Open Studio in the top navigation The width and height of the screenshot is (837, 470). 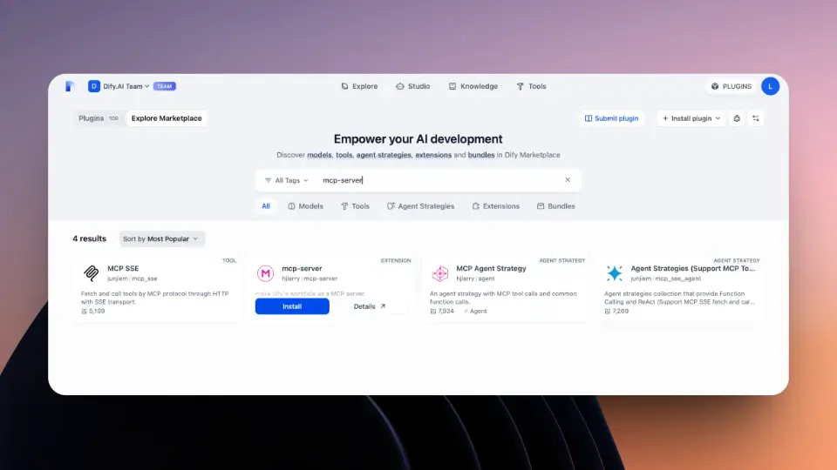pyautogui.click(x=412, y=86)
